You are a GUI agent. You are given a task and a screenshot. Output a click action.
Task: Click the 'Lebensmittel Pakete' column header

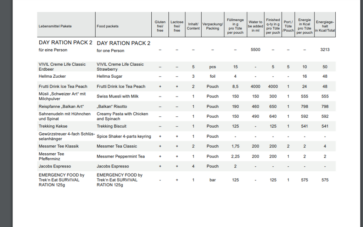click(x=55, y=26)
